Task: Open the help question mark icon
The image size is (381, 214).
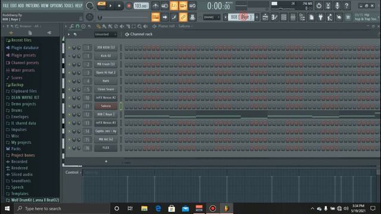Action: pos(346,5)
